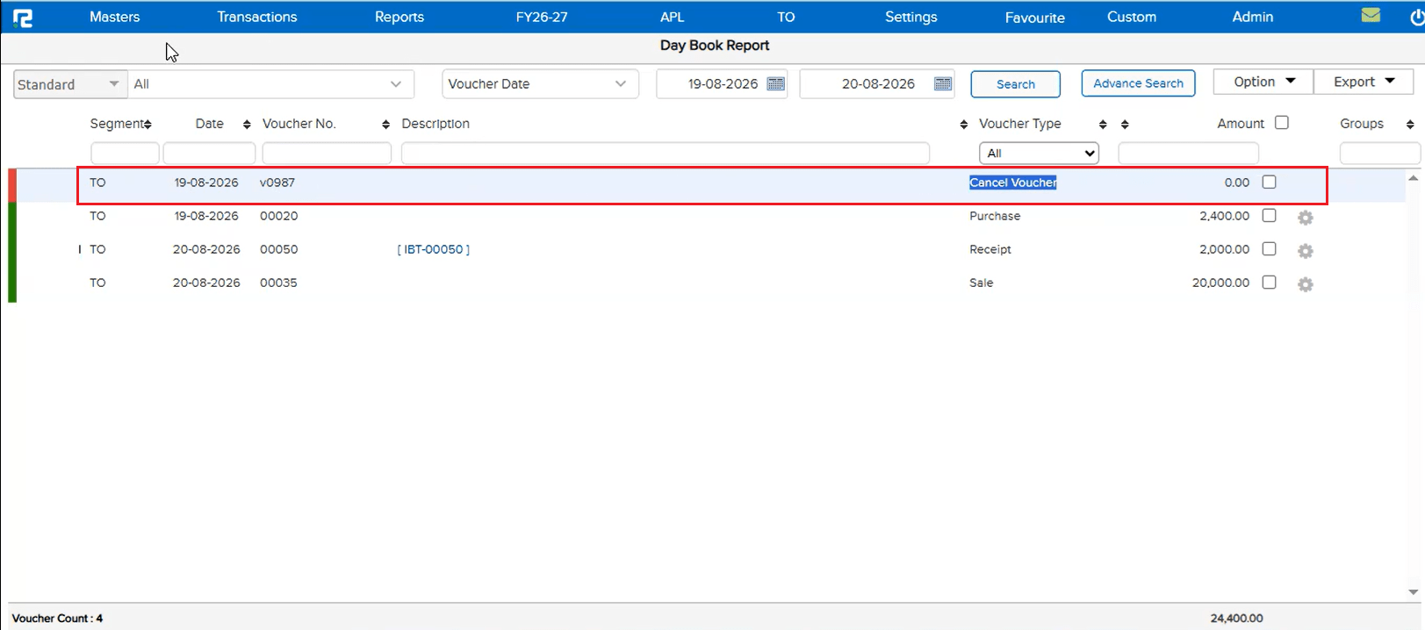This screenshot has width=1425, height=630.
Task: Click the Cancel Voucher type text
Action: 1013,183
